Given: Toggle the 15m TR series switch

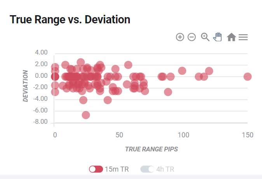Looking at the screenshot, I should coord(96,169).
